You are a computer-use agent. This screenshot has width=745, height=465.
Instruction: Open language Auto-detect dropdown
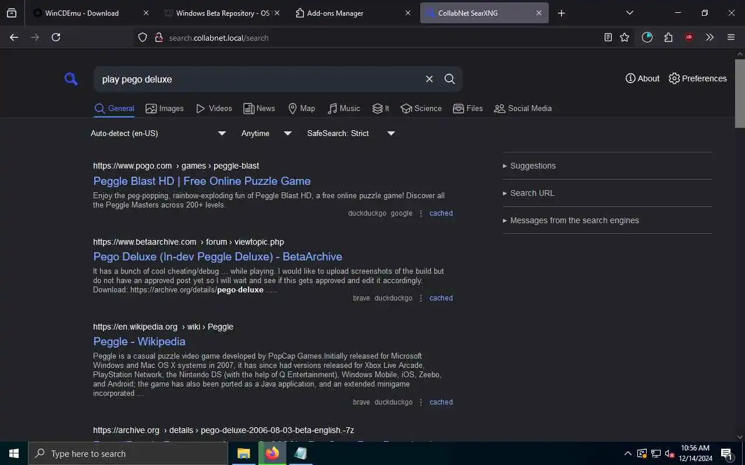coord(158,133)
